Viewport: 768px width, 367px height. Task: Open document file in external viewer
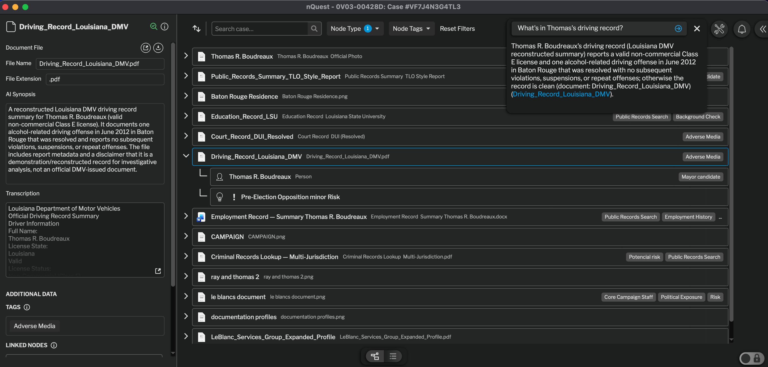145,48
